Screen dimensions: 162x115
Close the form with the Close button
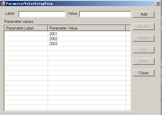click(x=143, y=73)
